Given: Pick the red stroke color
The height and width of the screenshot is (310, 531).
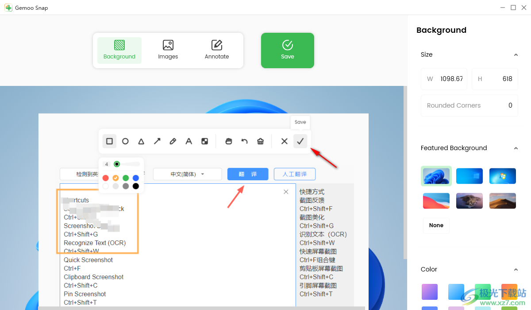Looking at the screenshot, I should coord(105,178).
